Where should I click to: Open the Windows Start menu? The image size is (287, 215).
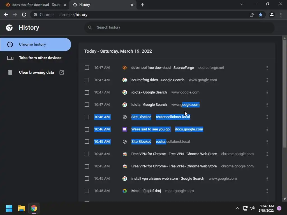(9, 208)
